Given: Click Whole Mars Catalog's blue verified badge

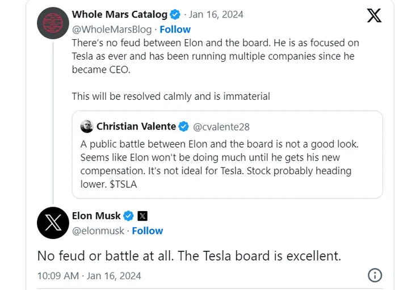Looking at the screenshot, I should tap(176, 15).
